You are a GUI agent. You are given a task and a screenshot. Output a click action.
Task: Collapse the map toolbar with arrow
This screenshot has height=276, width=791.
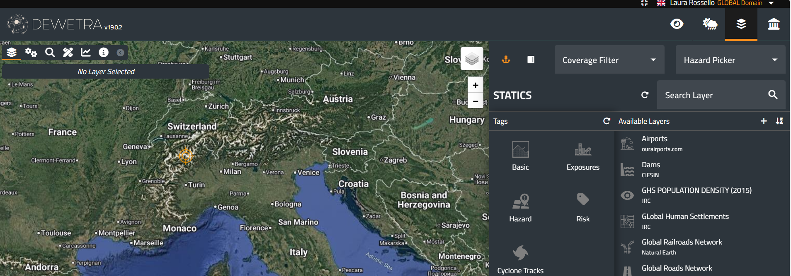120,53
